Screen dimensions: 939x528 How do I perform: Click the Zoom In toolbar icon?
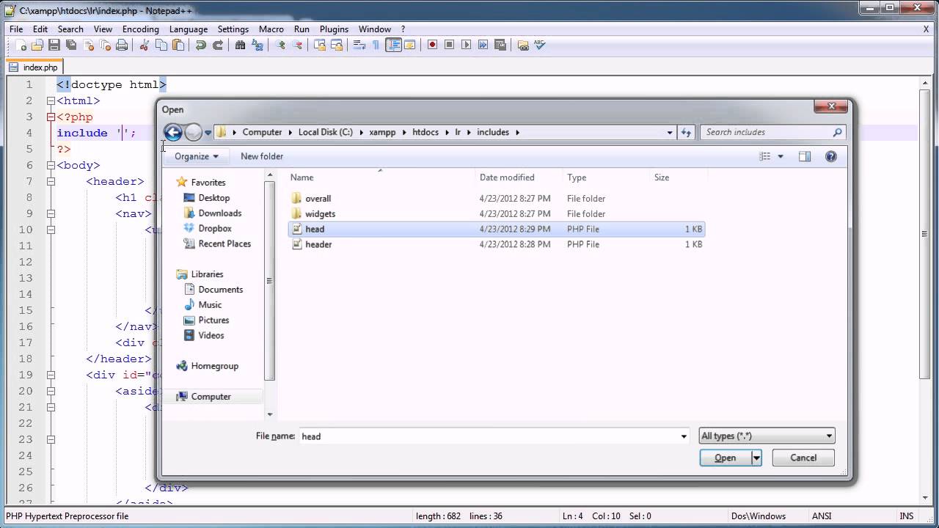[x=279, y=45]
